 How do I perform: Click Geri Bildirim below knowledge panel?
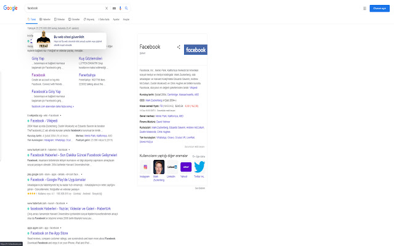[200, 188]
